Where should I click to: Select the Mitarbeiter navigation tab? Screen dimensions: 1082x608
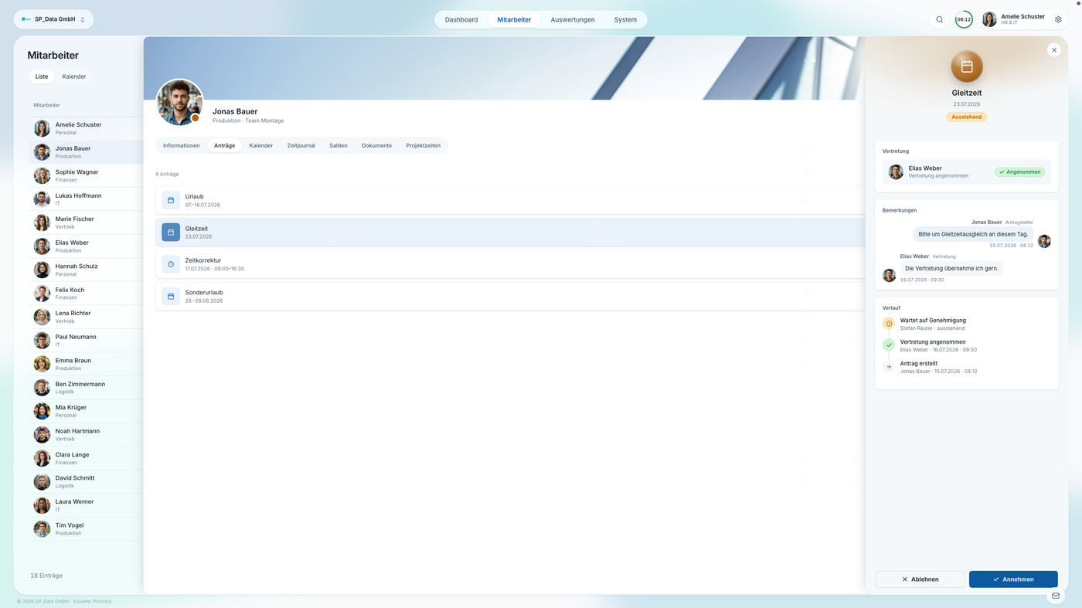514,19
